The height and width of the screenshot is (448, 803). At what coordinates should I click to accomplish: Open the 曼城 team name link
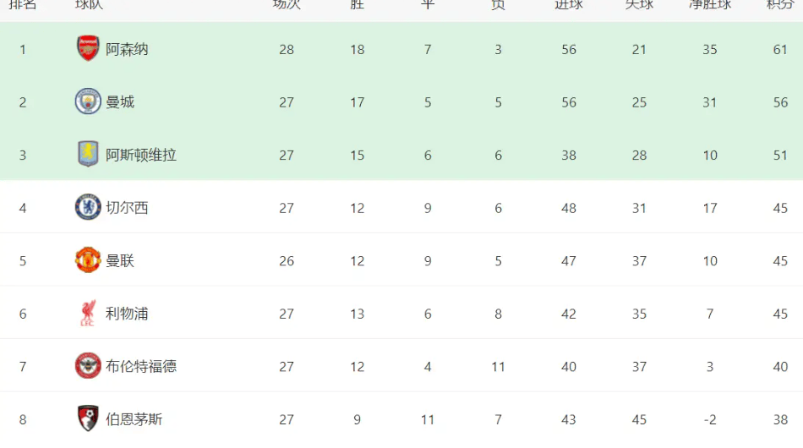(x=120, y=102)
